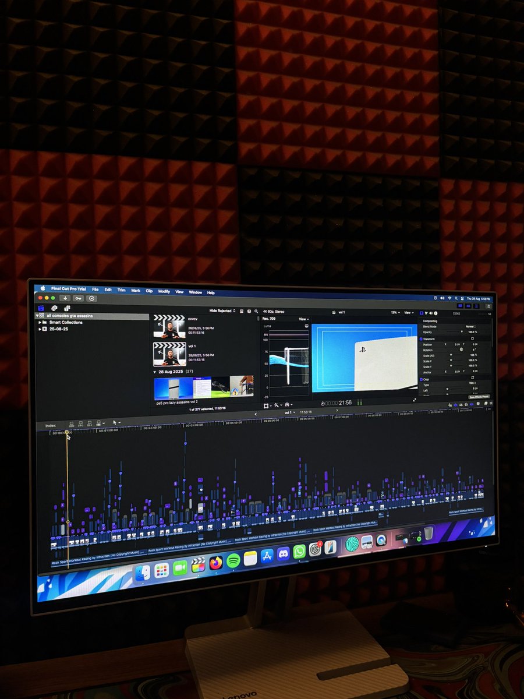Open the Trim menu
This screenshot has height=699, width=524.
pos(121,290)
